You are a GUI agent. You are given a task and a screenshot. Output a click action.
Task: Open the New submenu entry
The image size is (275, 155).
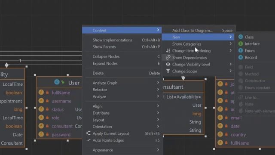(x=198, y=37)
